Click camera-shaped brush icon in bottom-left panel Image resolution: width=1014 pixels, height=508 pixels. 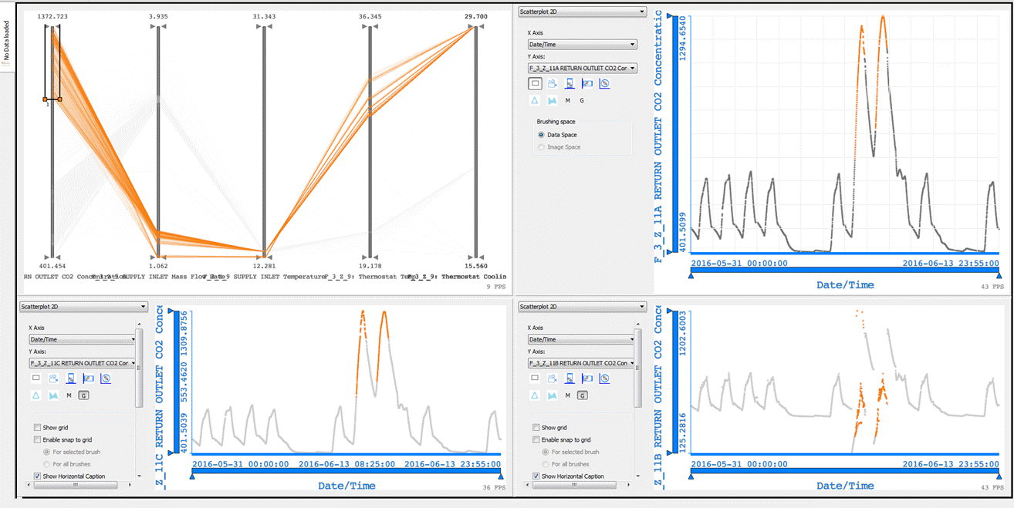pyautogui.click(x=54, y=378)
